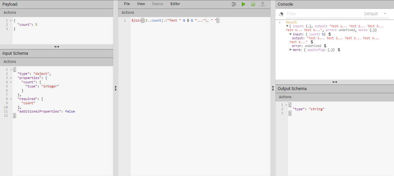Click the $ icon beside more: appConfig

339,50
